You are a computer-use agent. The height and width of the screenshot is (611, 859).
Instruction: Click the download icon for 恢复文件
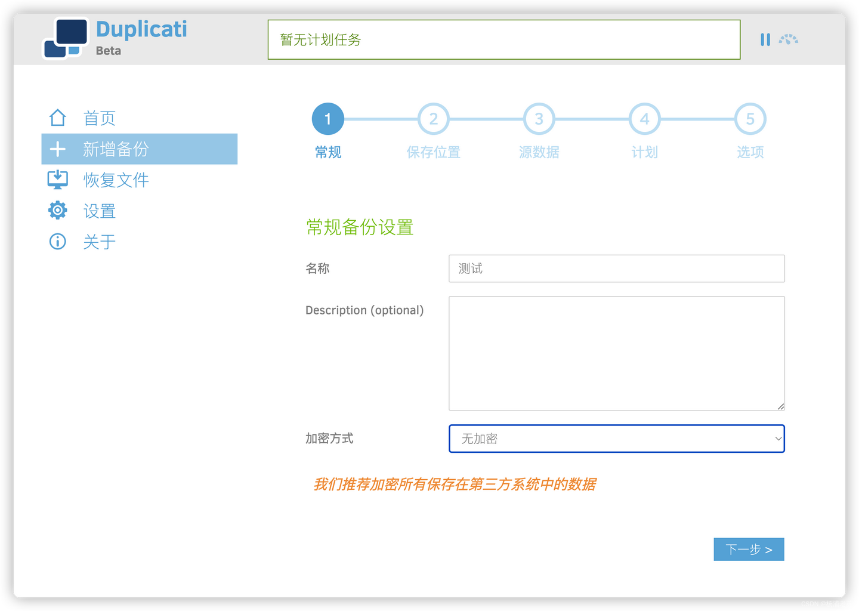(57, 180)
